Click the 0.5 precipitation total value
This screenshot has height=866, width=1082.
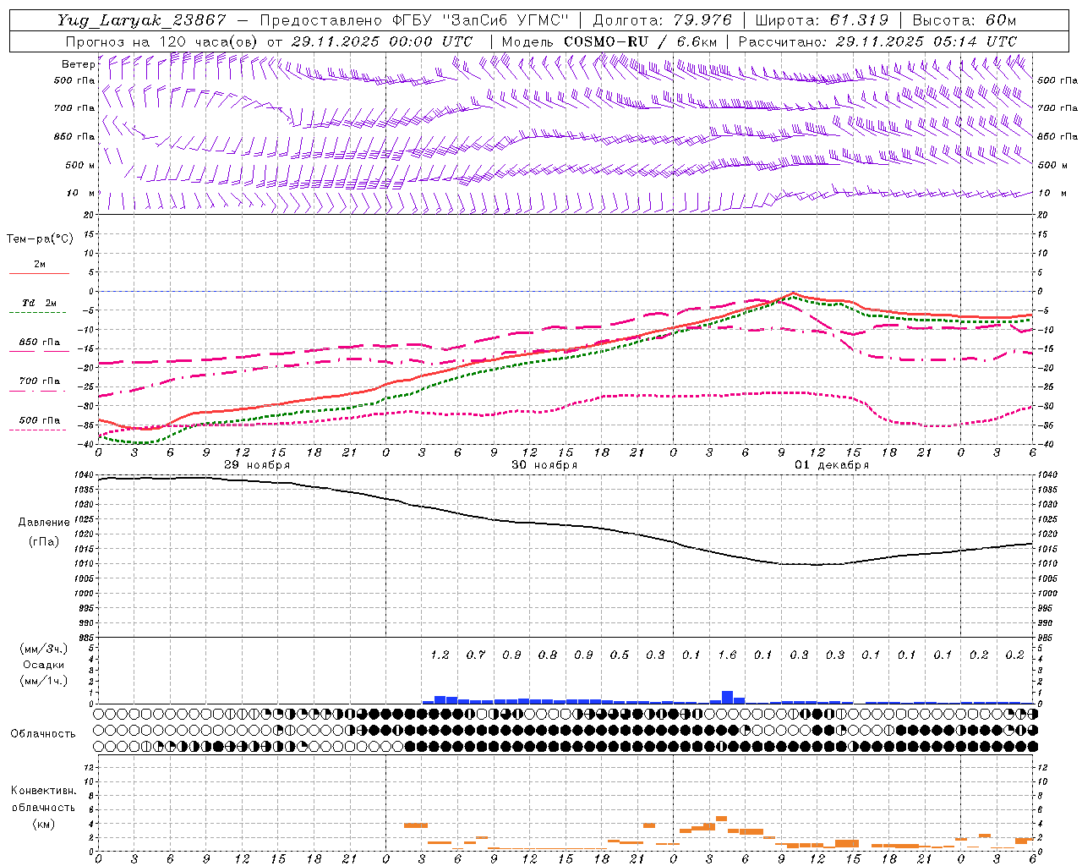620,655
